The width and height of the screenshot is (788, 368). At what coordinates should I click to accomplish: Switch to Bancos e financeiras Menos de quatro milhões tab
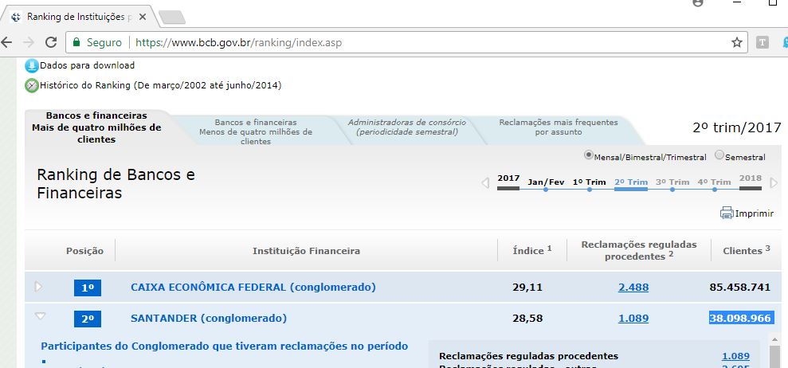click(256, 131)
